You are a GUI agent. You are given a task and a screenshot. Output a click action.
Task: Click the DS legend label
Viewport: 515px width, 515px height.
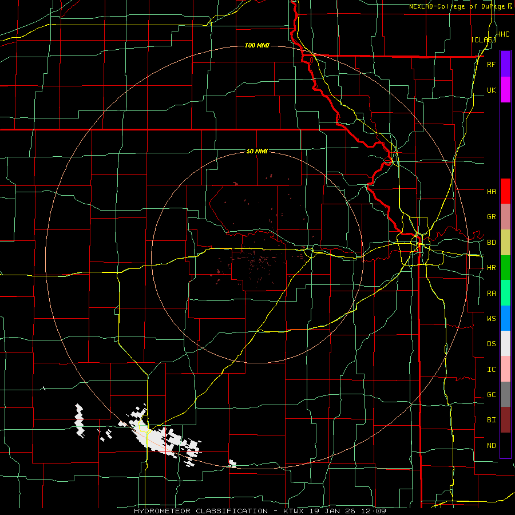tap(491, 344)
